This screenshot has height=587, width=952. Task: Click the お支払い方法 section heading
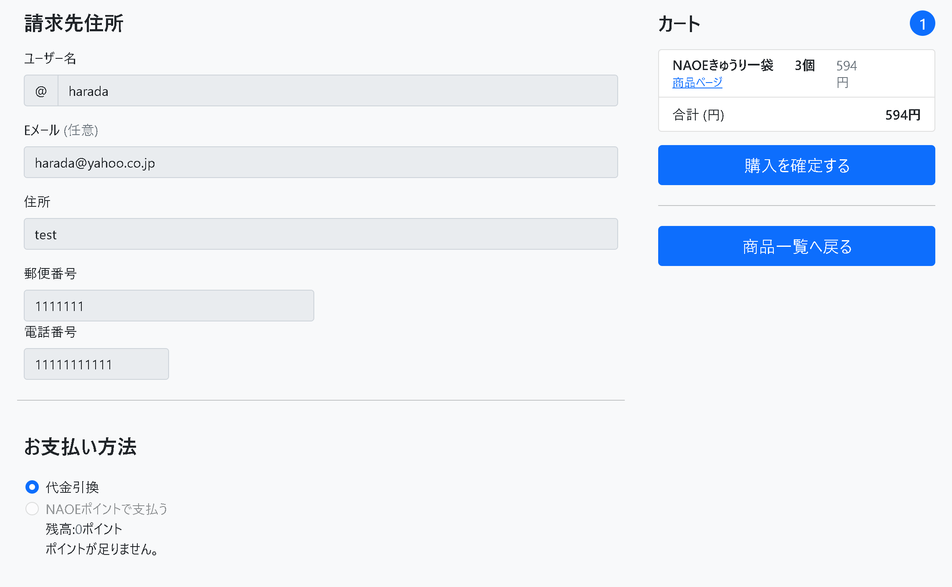pyautogui.click(x=81, y=448)
